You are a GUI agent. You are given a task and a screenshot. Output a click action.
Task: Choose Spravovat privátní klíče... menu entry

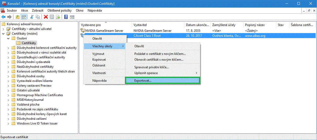pos(151,67)
